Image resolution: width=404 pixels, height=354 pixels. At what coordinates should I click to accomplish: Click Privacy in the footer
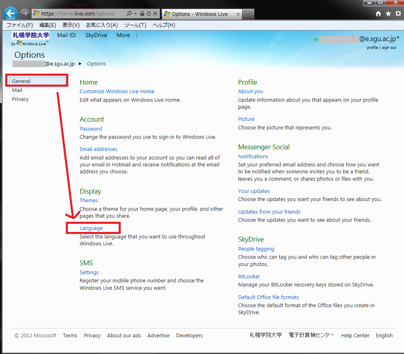(x=92, y=335)
